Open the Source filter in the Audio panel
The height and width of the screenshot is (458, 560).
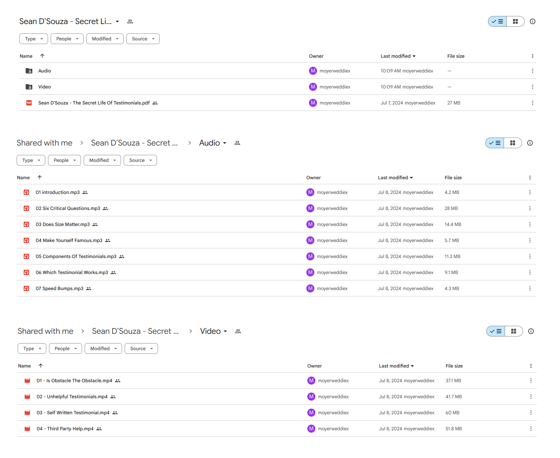click(140, 160)
